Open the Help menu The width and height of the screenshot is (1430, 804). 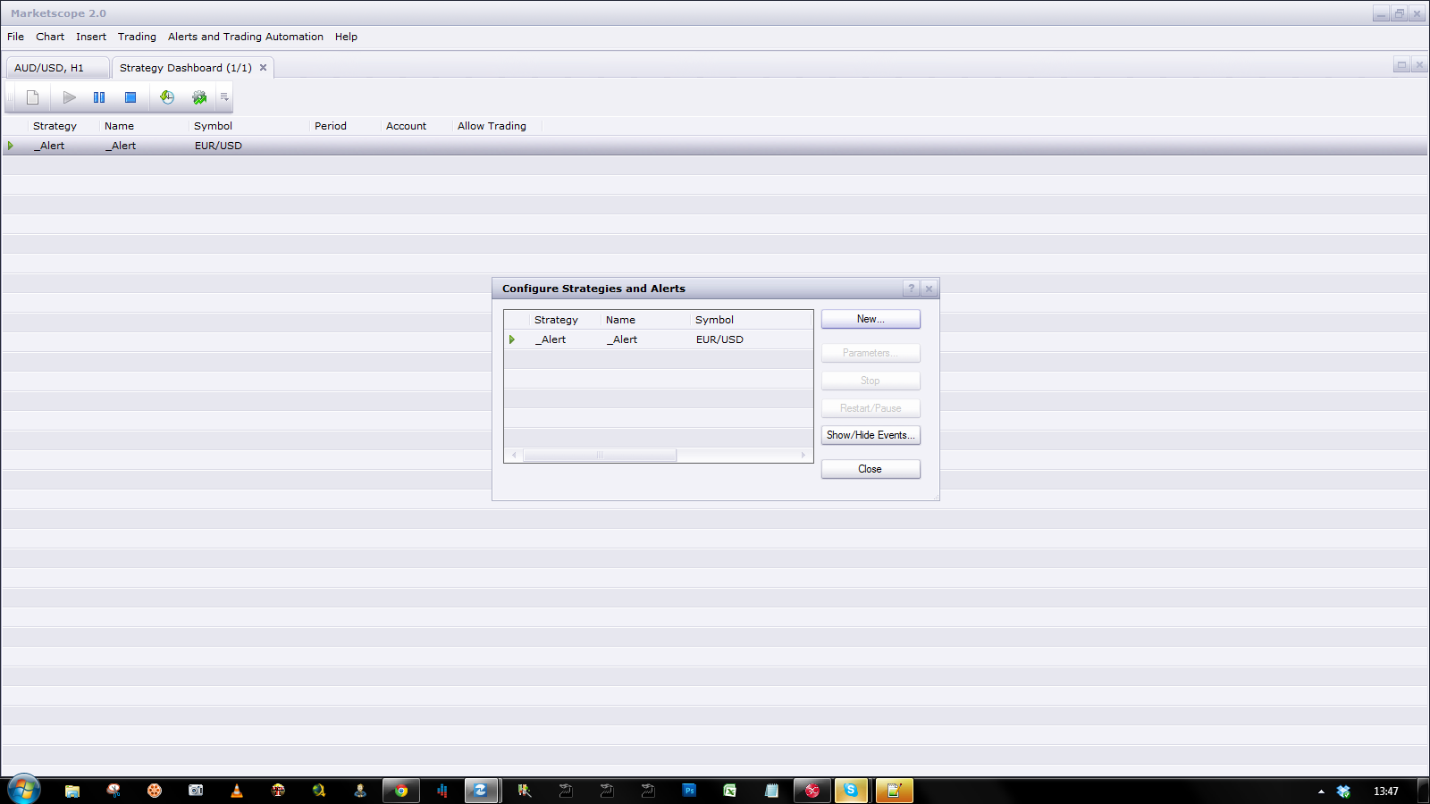[x=346, y=37]
